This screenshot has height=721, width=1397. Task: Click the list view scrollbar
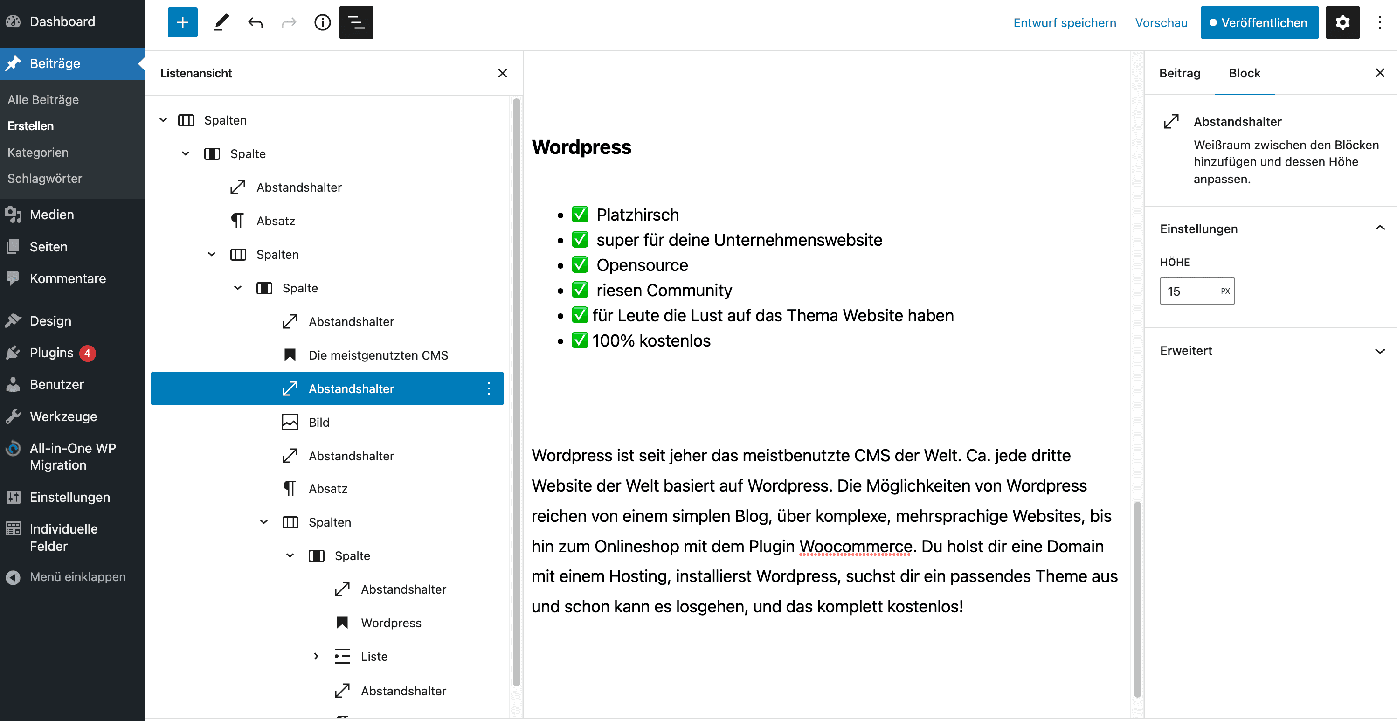516,392
